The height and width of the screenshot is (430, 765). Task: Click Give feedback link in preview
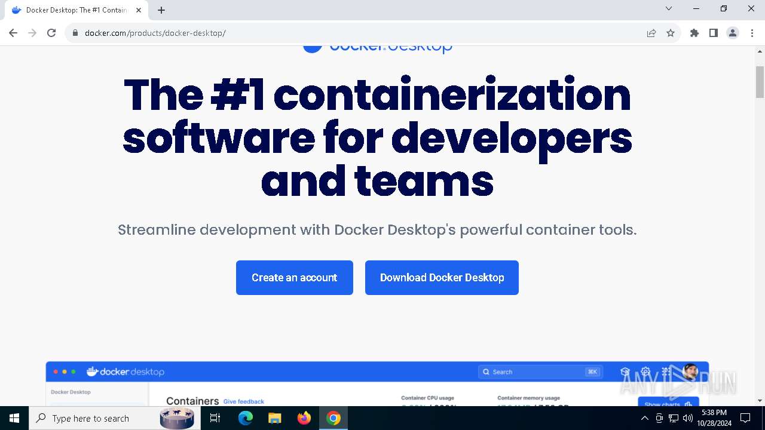(243, 401)
